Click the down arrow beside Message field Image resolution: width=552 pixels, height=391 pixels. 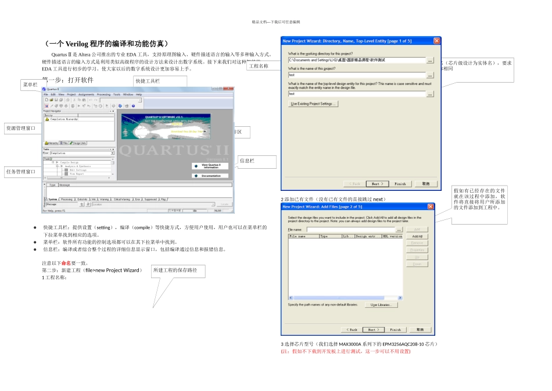[88, 204]
